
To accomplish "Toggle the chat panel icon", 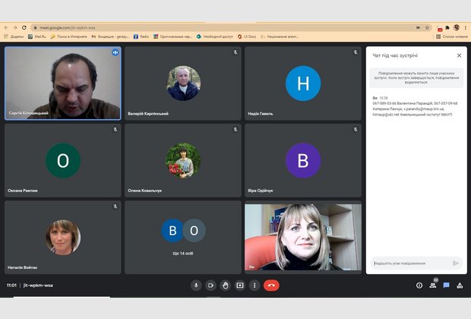I will tap(447, 286).
